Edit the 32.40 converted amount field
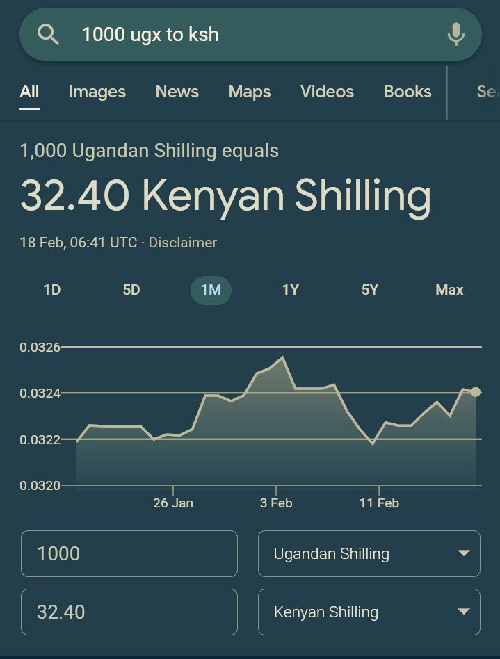Viewport: 500px width, 659px height. coord(129,612)
